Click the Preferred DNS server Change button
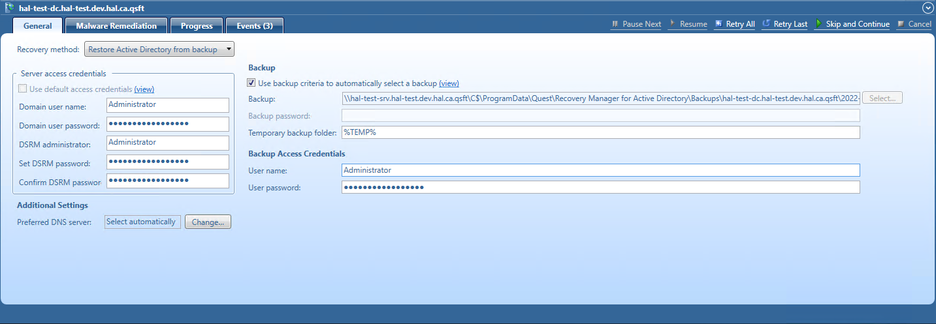The image size is (936, 324). pos(208,222)
